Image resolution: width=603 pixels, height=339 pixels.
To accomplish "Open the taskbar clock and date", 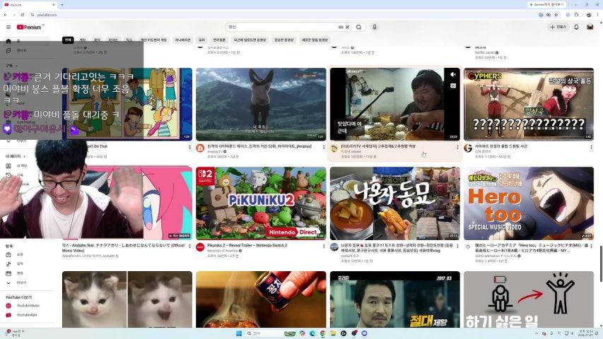I will click(x=586, y=333).
